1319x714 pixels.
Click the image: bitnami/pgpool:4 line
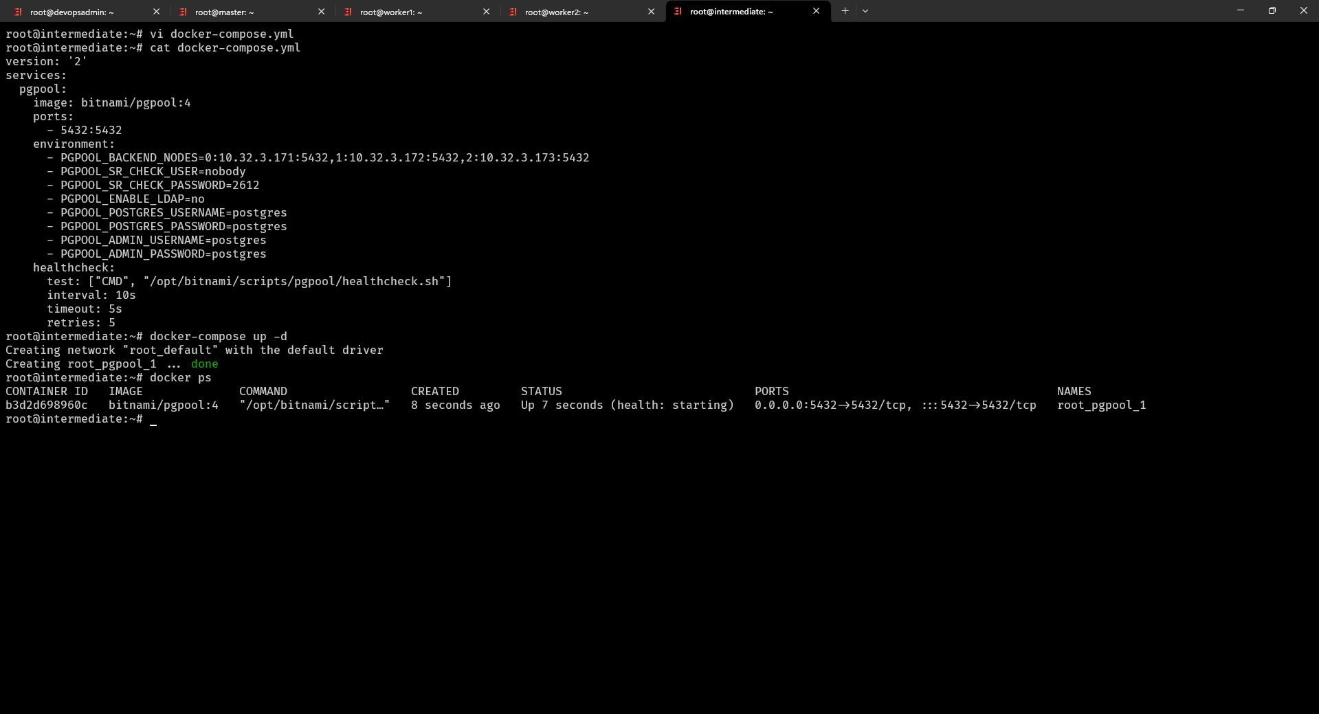[112, 103]
